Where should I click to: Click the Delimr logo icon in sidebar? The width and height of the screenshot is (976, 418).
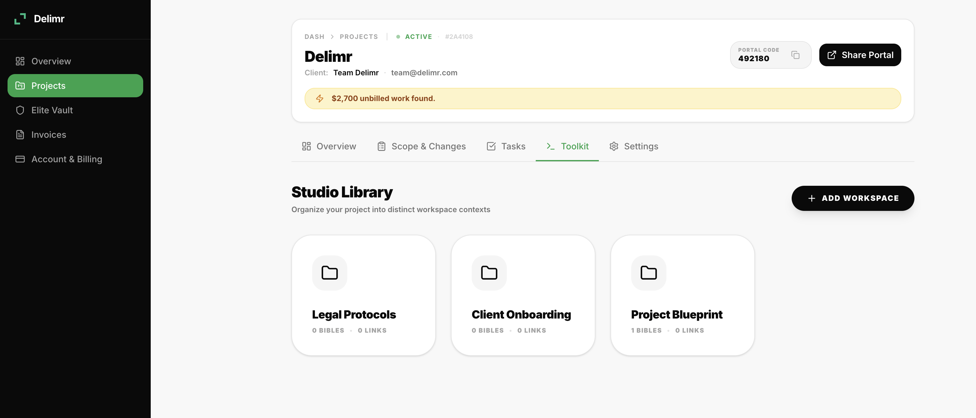coord(20,19)
